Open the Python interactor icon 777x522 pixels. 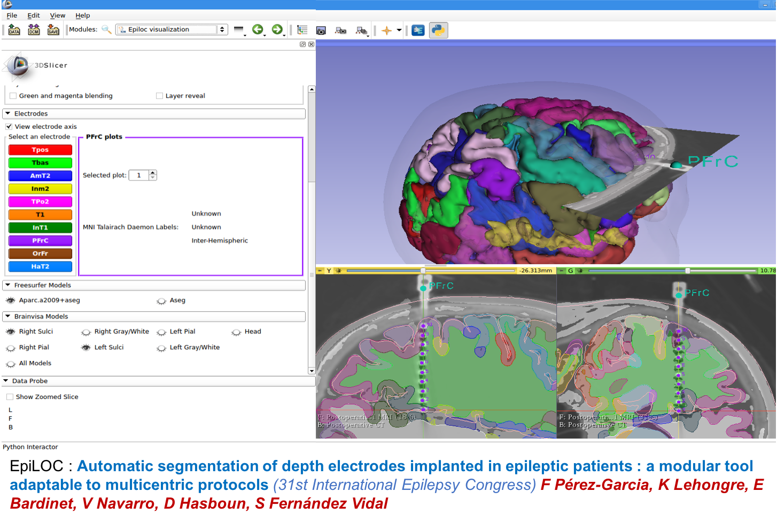click(x=438, y=30)
